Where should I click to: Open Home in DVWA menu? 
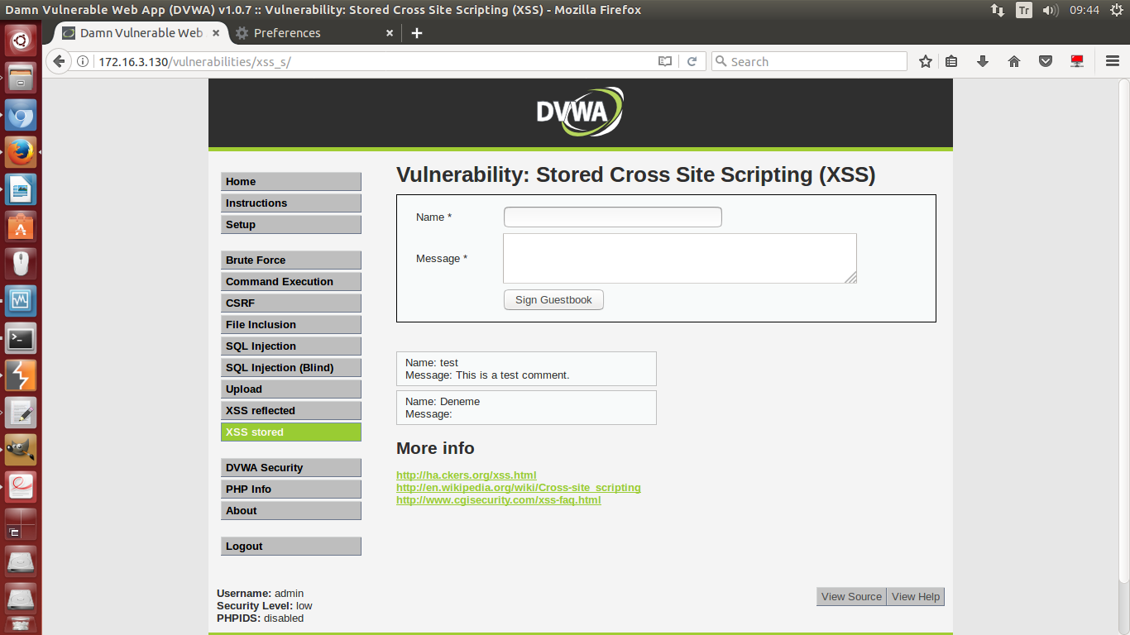point(291,182)
